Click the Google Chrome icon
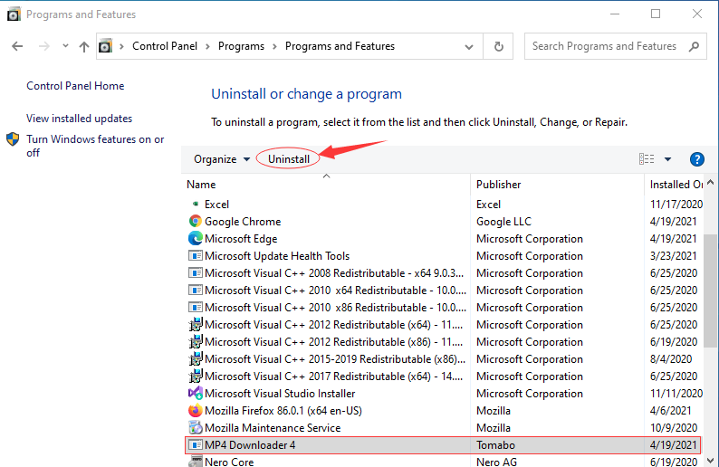The width and height of the screenshot is (719, 467). [x=196, y=222]
